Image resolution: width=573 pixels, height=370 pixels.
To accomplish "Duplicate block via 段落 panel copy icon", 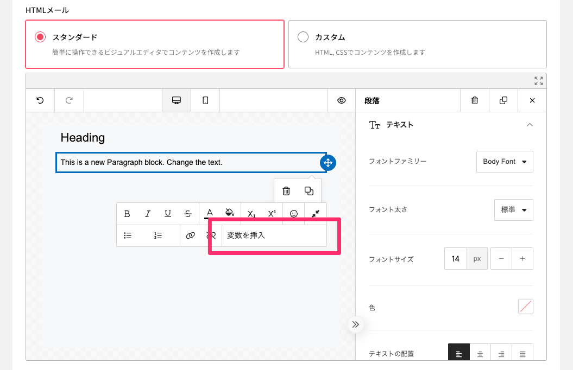I will coord(503,100).
